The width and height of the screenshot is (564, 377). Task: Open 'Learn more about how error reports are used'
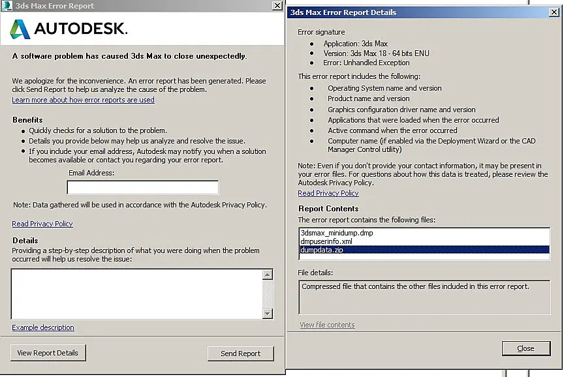tap(83, 100)
